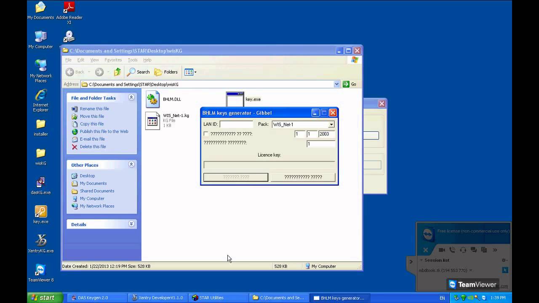Select the wisKG desktop folder
The image size is (539, 303).
(41, 157)
